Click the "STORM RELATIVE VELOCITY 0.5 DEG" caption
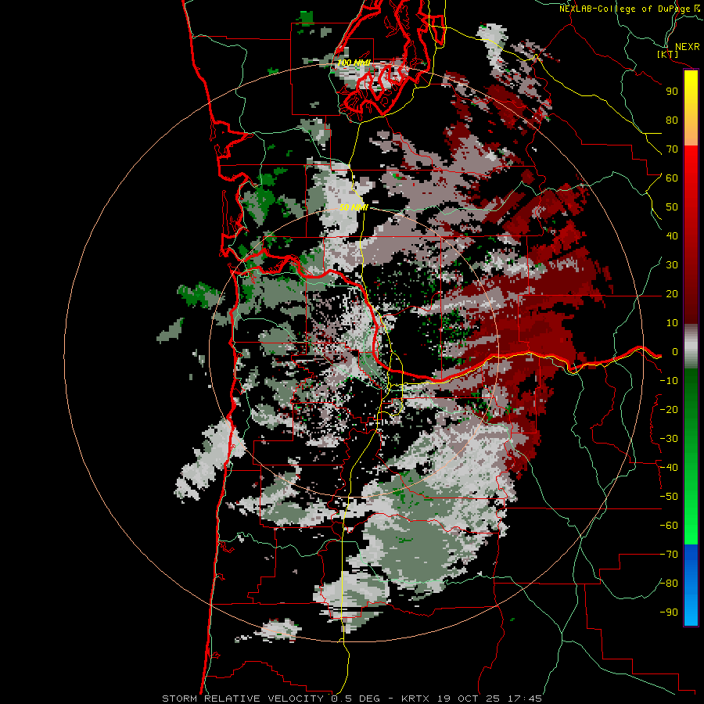 [x=271, y=699]
